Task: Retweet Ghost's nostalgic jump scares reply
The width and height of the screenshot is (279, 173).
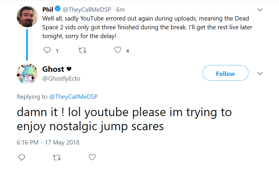Action: point(57,157)
